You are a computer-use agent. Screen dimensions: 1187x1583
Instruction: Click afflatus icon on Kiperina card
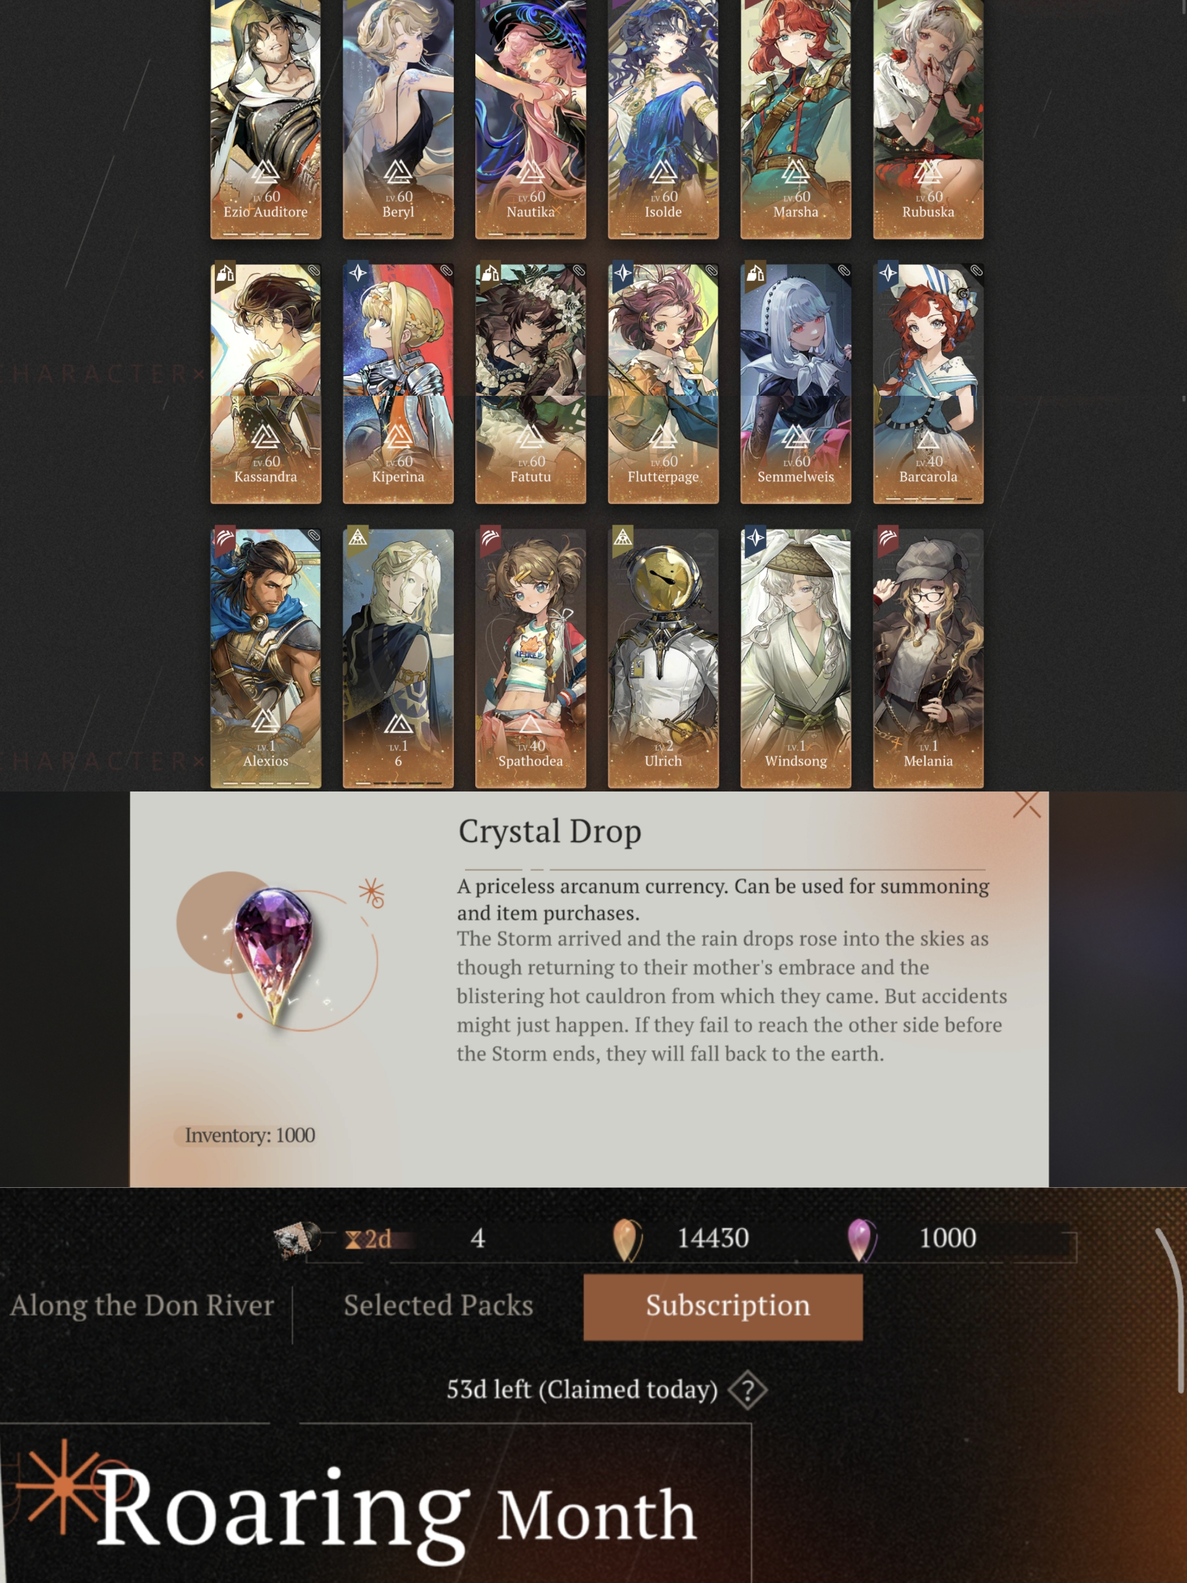(x=358, y=273)
